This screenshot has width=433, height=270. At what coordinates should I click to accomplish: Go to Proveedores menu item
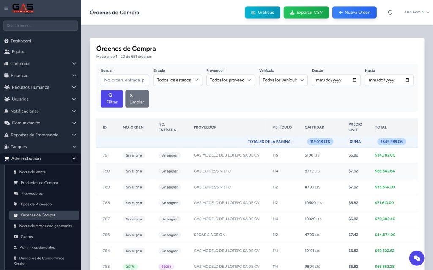[x=44, y=193]
